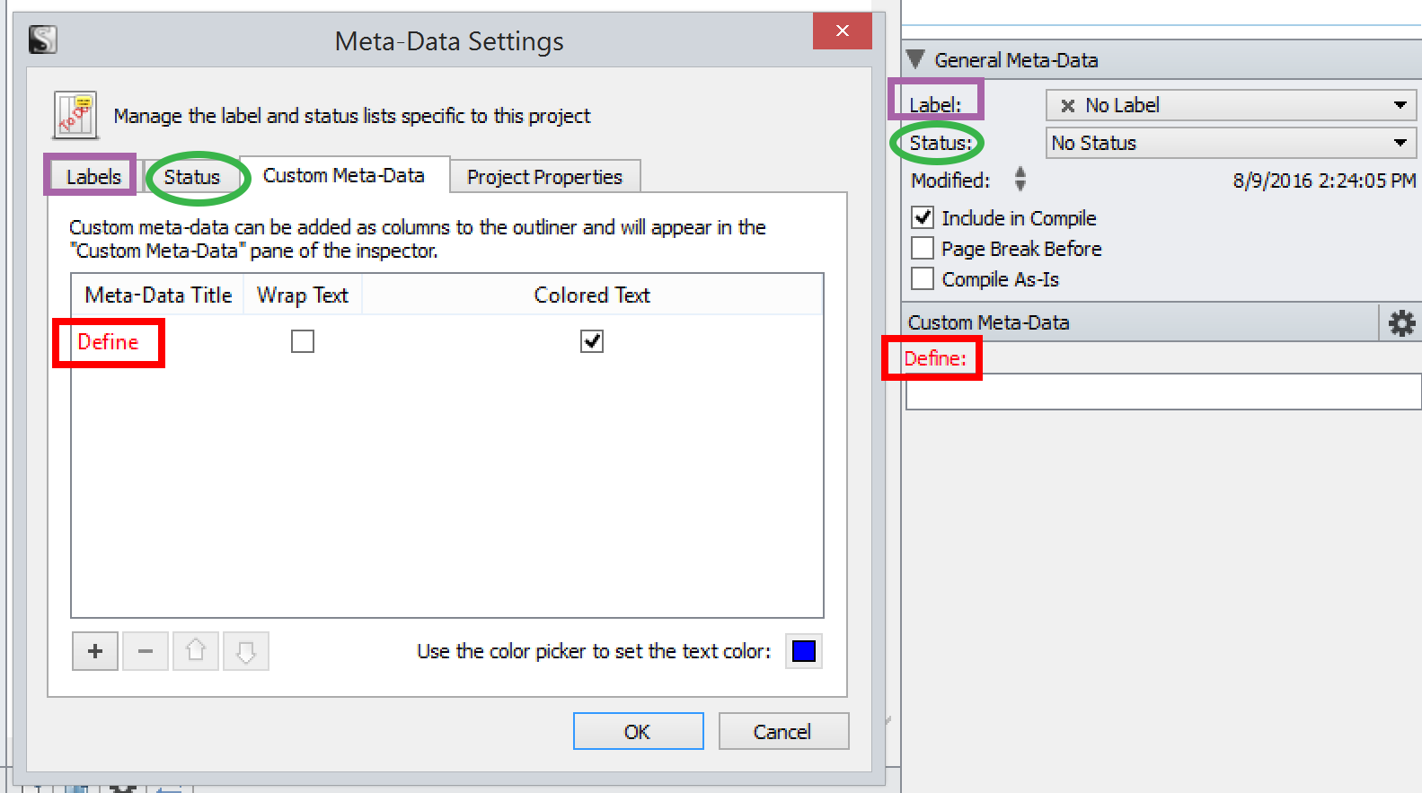The height and width of the screenshot is (793, 1422).
Task: Click the Scrivener app icon in title bar
Action: coord(42,40)
